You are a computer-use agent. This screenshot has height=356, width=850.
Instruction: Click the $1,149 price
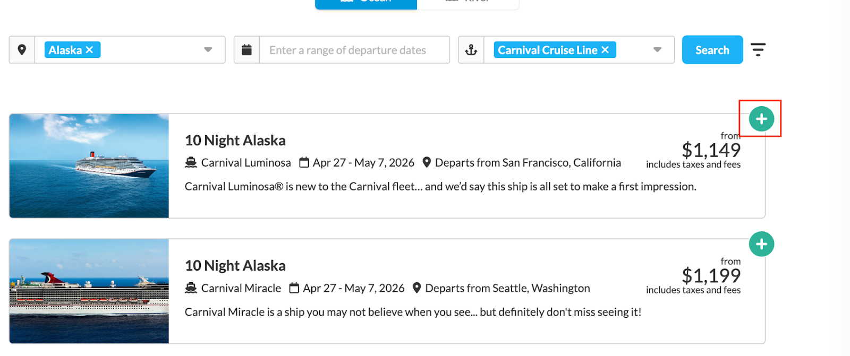(x=711, y=150)
